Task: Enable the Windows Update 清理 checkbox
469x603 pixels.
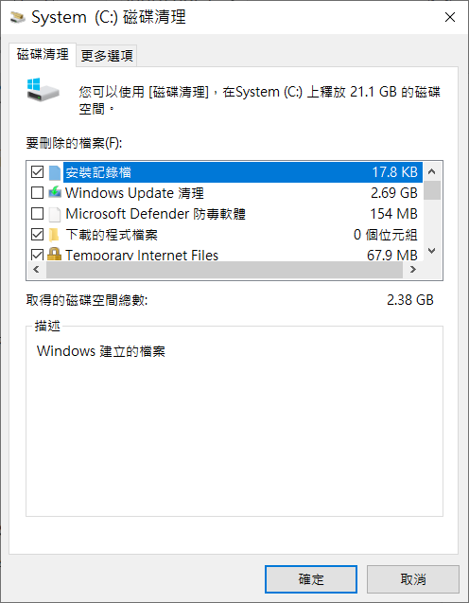Action: tap(37, 193)
